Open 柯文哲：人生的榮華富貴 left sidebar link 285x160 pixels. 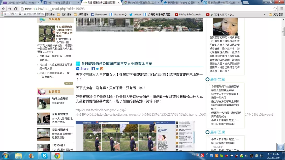click(56, 66)
